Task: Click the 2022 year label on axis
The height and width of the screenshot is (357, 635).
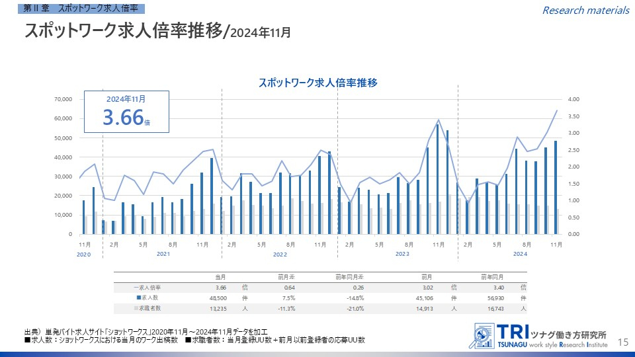Action: click(x=280, y=254)
